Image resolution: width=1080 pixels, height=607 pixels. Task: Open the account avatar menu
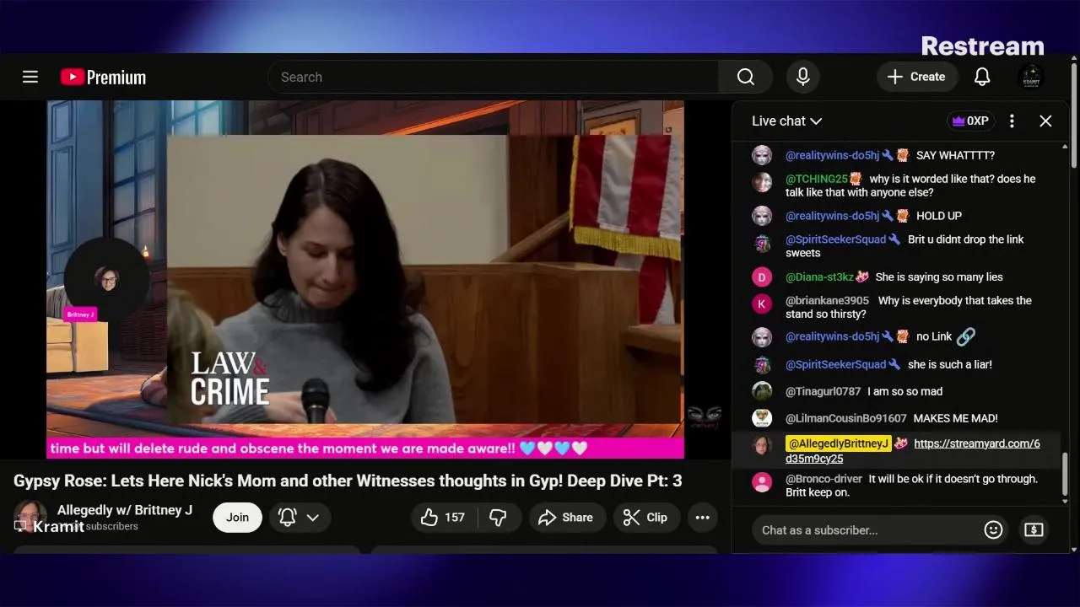tap(1031, 77)
